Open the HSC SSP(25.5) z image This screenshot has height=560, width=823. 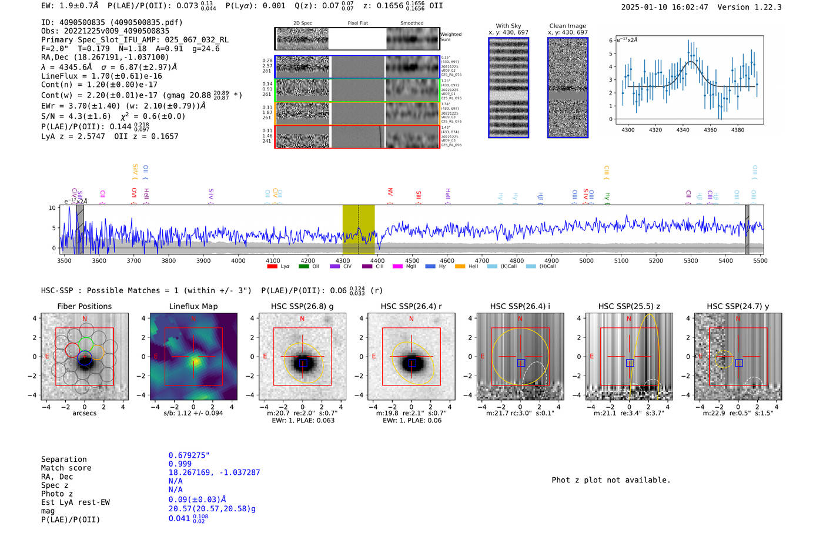(x=629, y=356)
